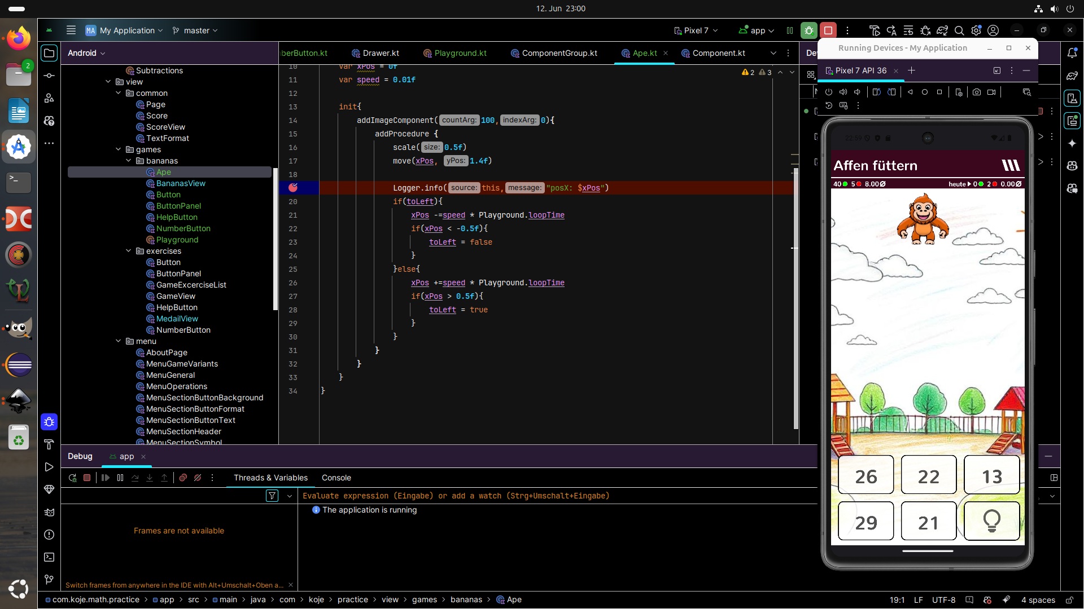Switch to the Playground.kt editor tab

pyautogui.click(x=460, y=53)
